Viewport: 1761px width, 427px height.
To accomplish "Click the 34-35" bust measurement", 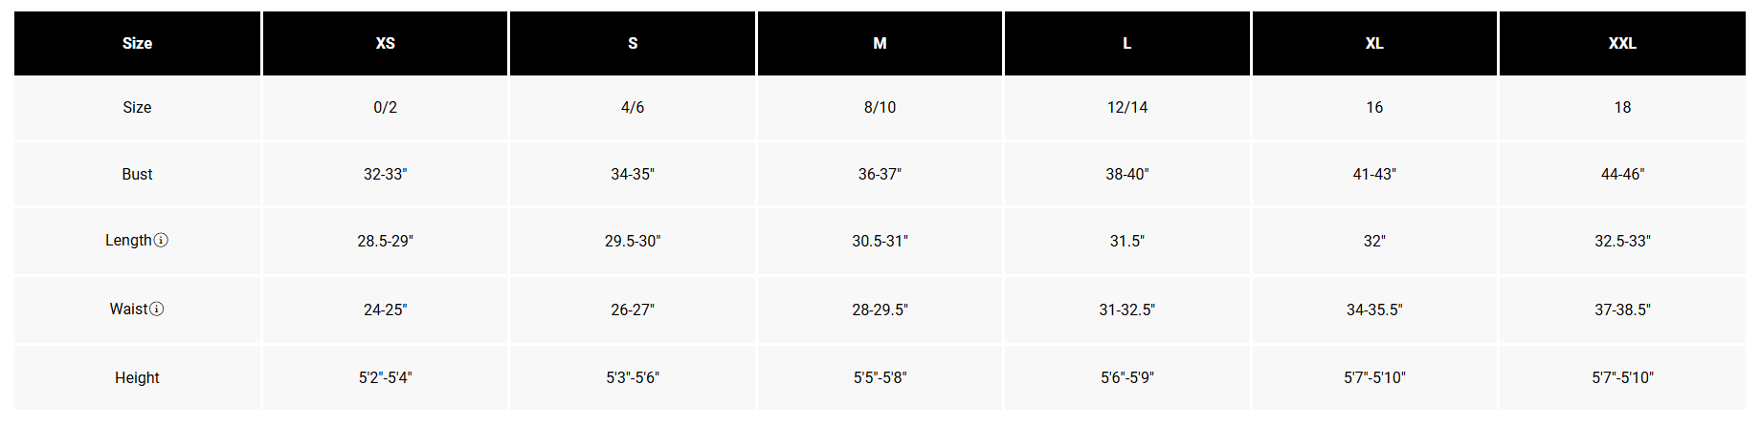I will point(633,174).
